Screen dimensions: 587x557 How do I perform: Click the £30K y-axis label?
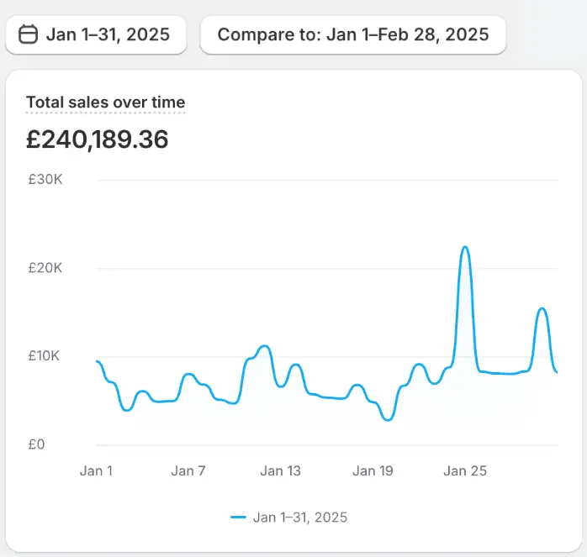pos(43,180)
